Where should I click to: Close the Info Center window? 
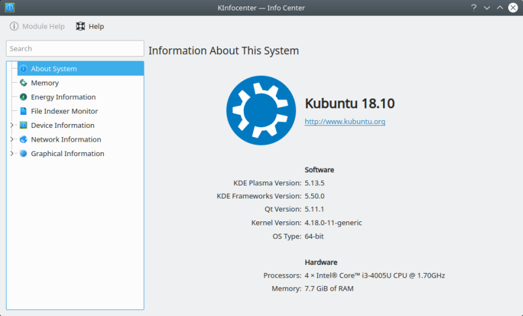[513, 7]
